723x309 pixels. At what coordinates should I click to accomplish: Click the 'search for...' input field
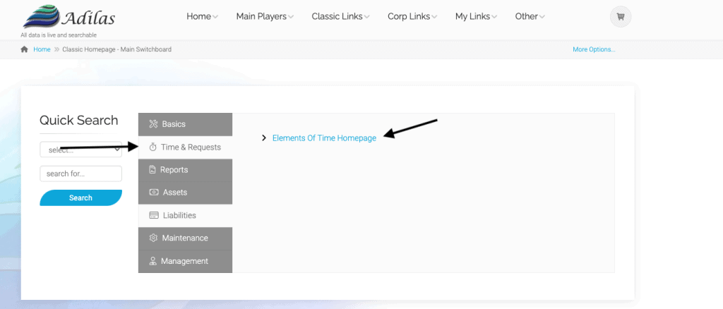coord(80,174)
